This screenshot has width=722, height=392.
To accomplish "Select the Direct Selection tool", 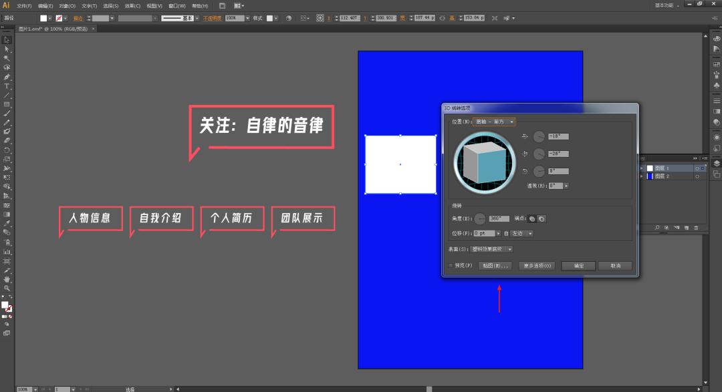I will [7, 49].
